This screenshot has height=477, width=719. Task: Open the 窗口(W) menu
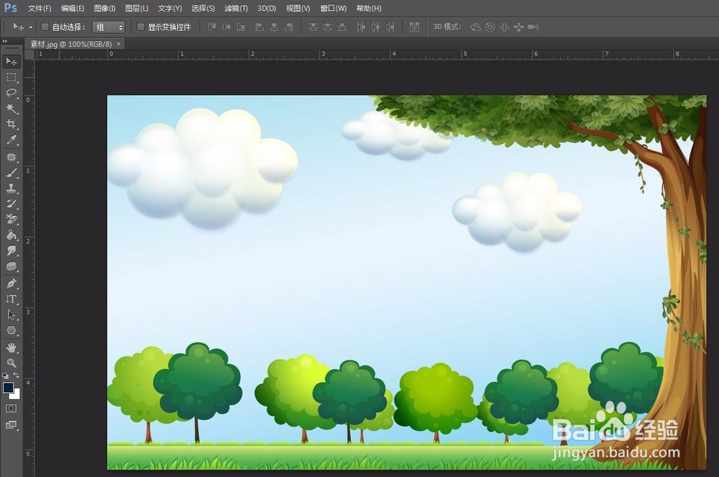[x=334, y=8]
